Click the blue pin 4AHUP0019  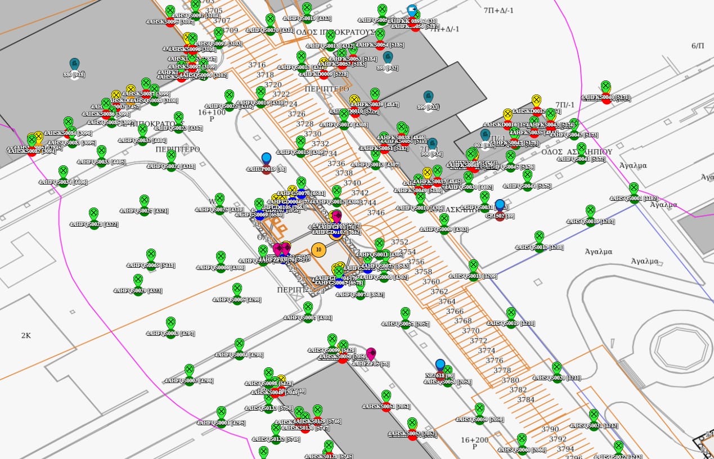(266, 159)
